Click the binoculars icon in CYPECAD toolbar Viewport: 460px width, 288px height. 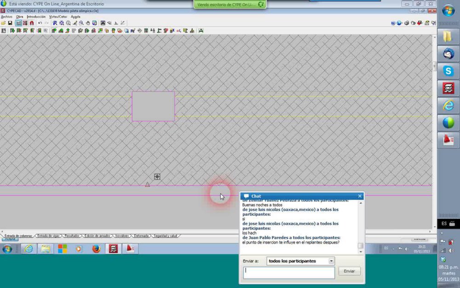(x=103, y=23)
